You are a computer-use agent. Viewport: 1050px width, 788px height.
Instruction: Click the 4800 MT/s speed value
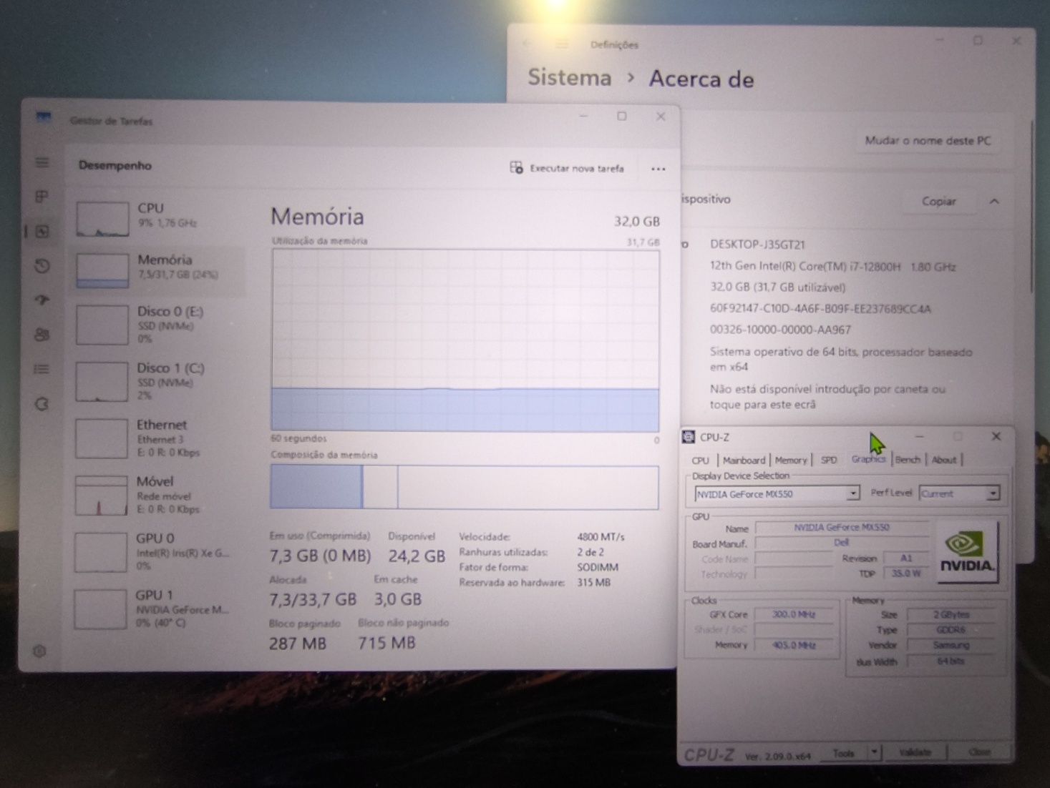pyautogui.click(x=601, y=536)
